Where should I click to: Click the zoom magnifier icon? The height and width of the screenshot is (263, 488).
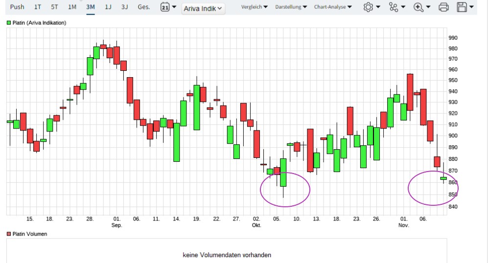[x=418, y=7]
